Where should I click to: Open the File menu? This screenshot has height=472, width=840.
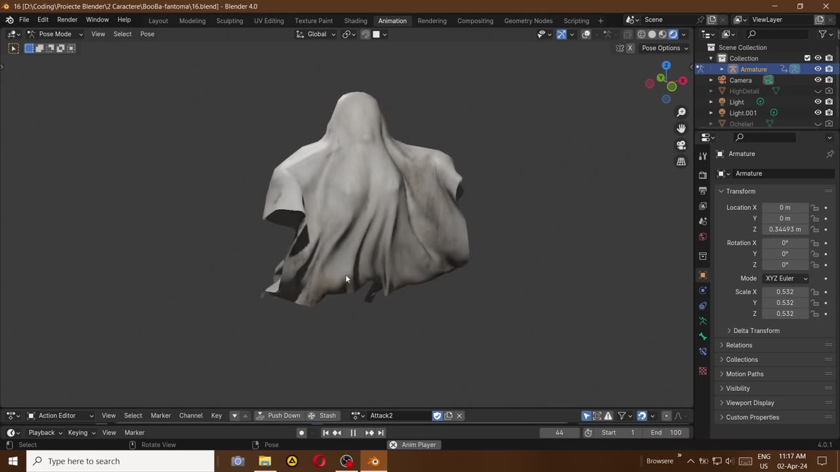[24, 20]
